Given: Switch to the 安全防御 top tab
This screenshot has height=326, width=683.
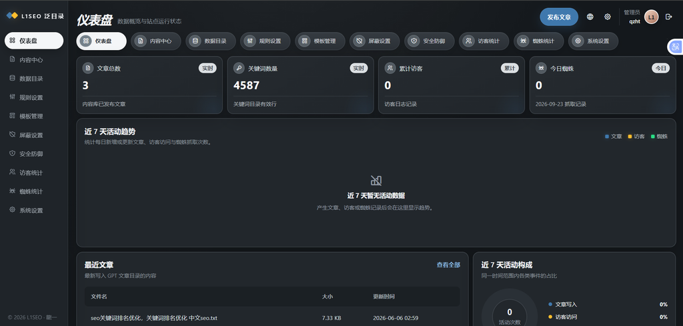Looking at the screenshot, I should pos(430,41).
